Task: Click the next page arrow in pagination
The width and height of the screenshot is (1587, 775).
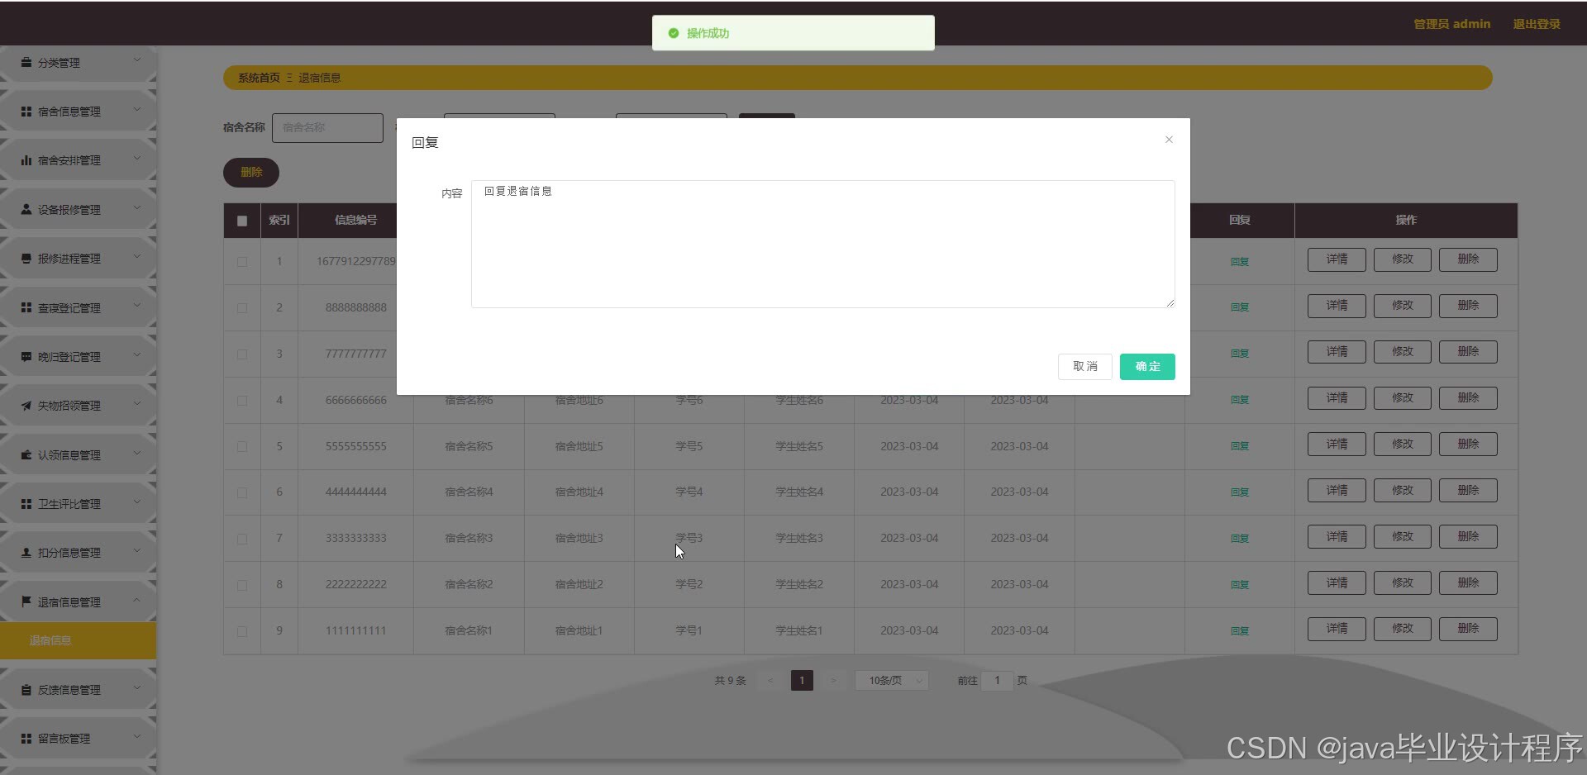Action: coord(833,681)
